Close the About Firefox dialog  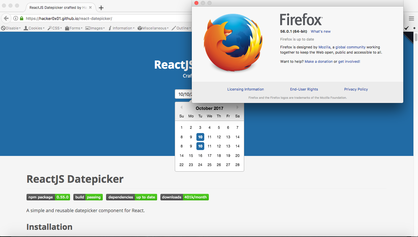(196, 3)
